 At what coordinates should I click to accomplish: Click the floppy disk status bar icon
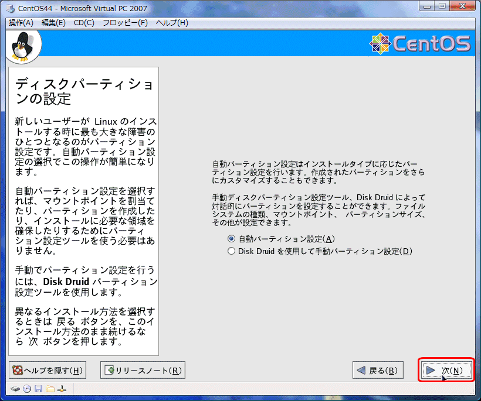(x=38, y=389)
